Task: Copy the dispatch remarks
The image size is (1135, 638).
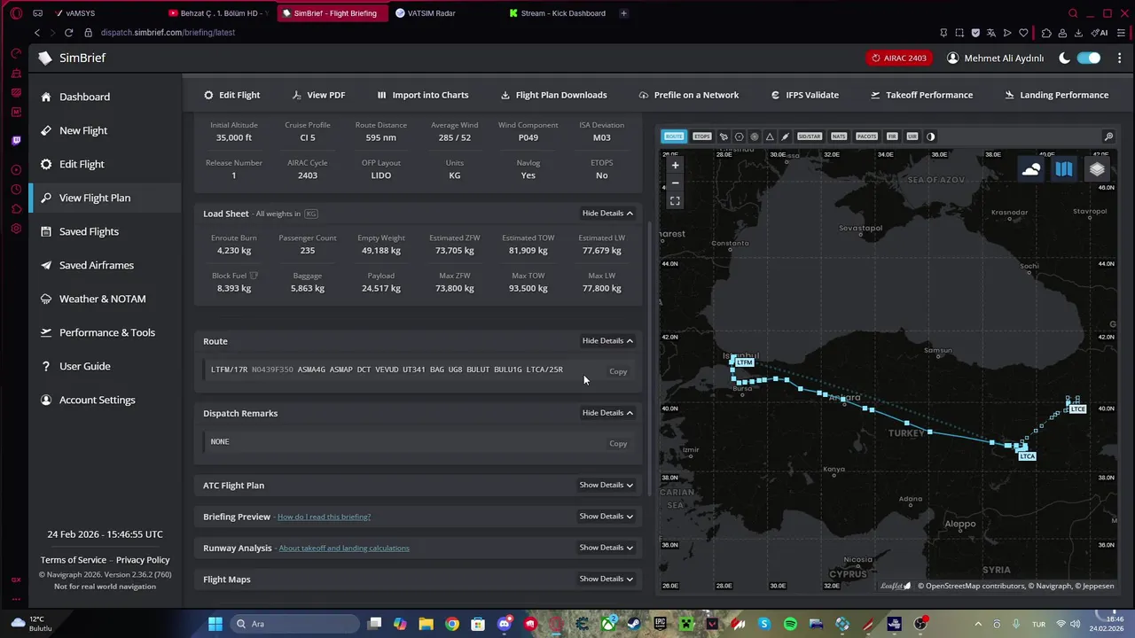Action: (x=618, y=444)
